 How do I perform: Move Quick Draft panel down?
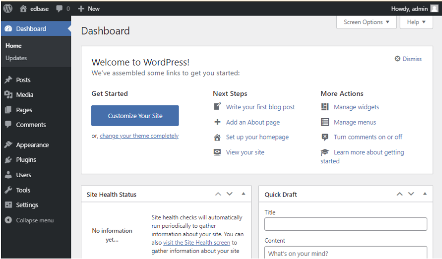[x=411, y=194]
